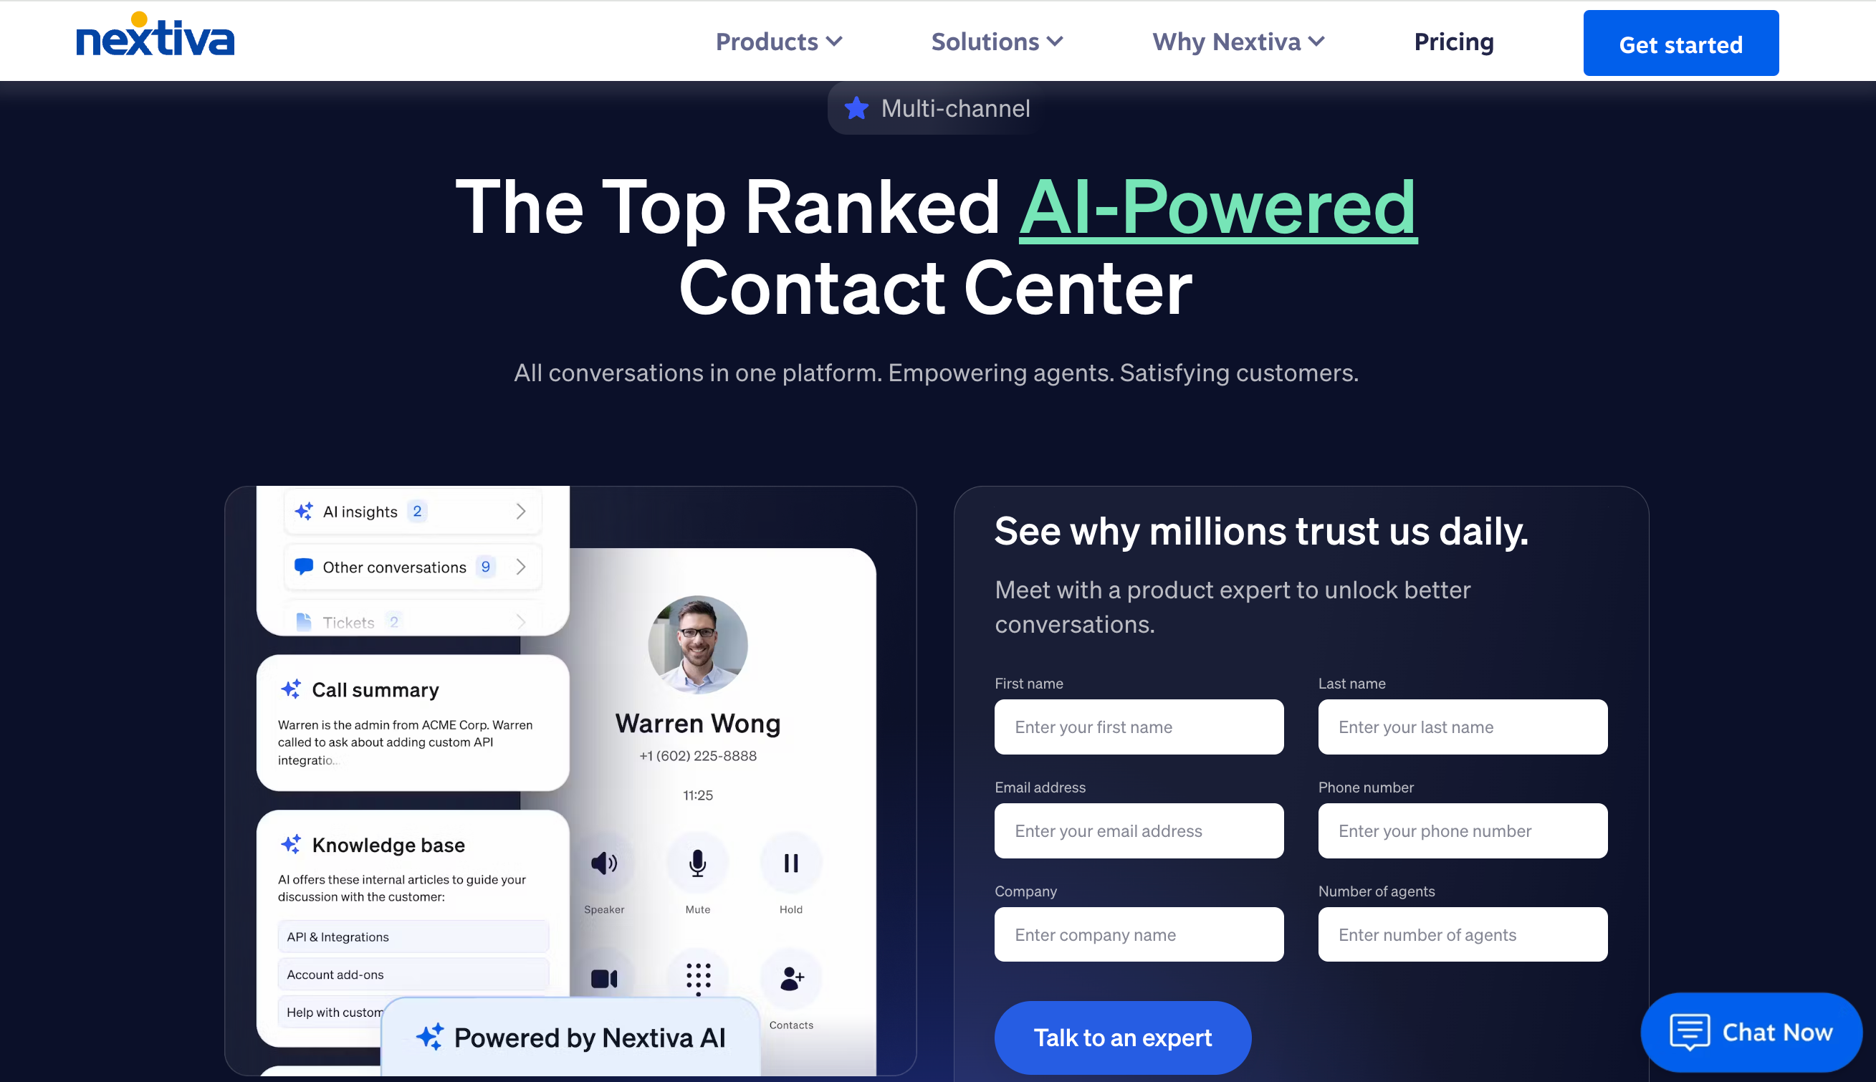Click the Pricing menu item
The width and height of the screenshot is (1876, 1082).
coord(1453,42)
